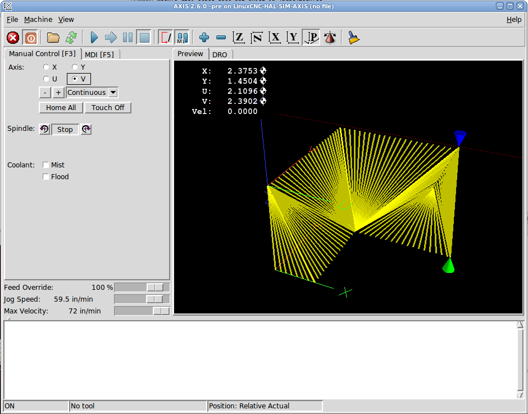
Task: Start spindle counterclockwise
Action: click(x=44, y=129)
